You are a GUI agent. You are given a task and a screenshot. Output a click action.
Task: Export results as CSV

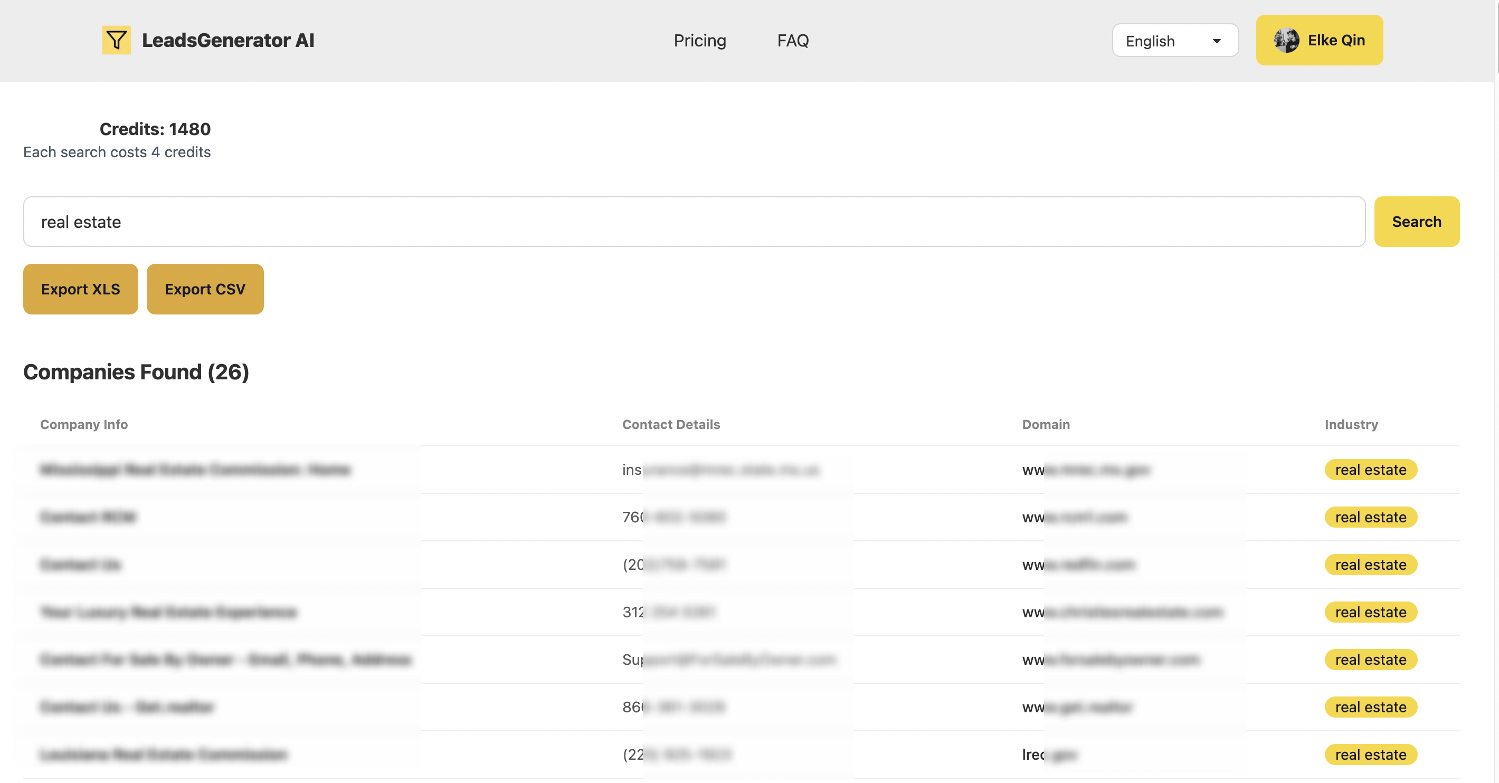[x=205, y=289]
